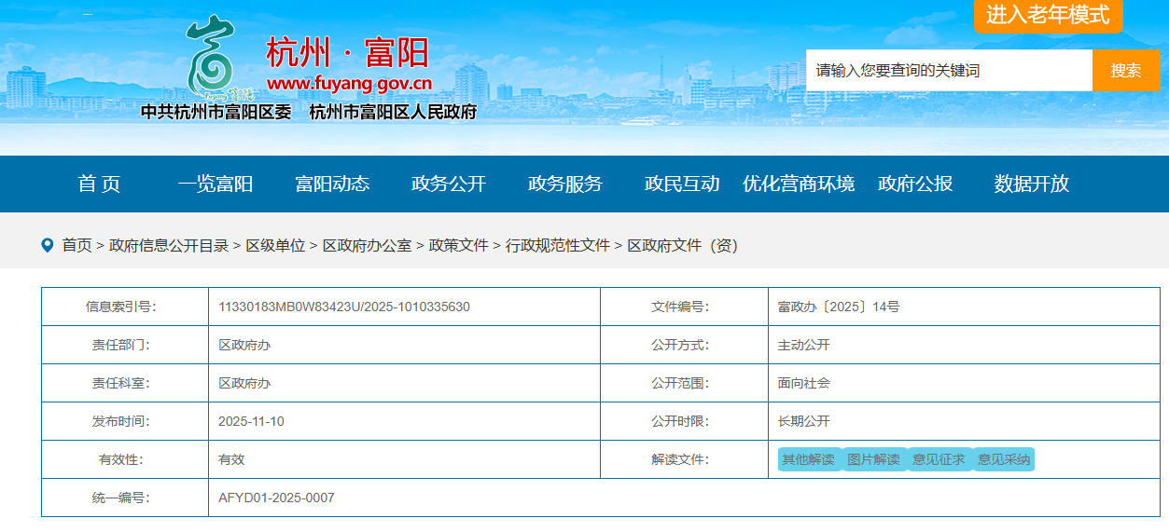Click the 信息索引号 label cell
1169x532 pixels.
coord(125,307)
